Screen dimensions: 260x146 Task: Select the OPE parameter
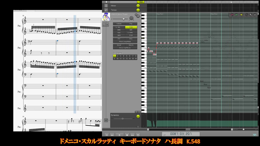pos(131,33)
